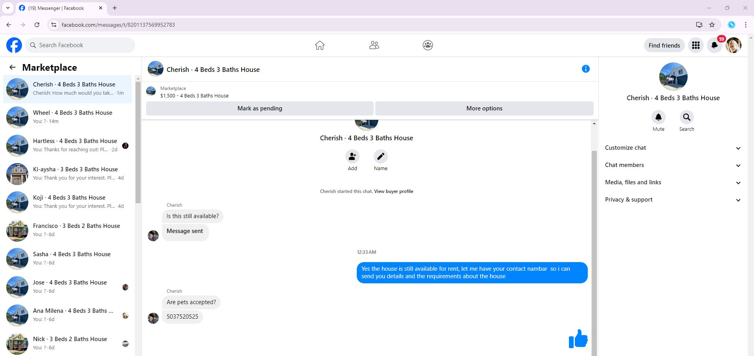This screenshot has height=356, width=754.
Task: Click the browser address bar URL
Action: 118,25
